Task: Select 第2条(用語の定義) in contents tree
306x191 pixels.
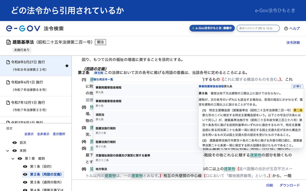Action: (x=46, y=174)
